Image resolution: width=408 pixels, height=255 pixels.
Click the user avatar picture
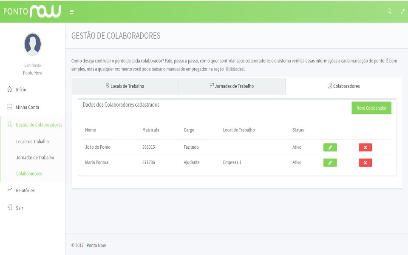pyautogui.click(x=33, y=44)
